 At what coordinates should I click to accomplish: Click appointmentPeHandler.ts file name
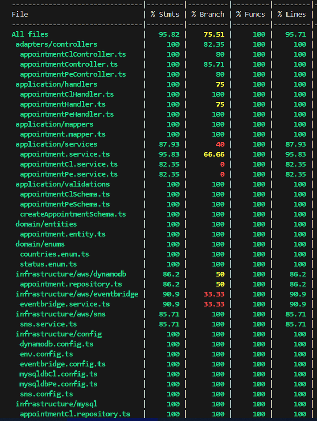[67, 114]
